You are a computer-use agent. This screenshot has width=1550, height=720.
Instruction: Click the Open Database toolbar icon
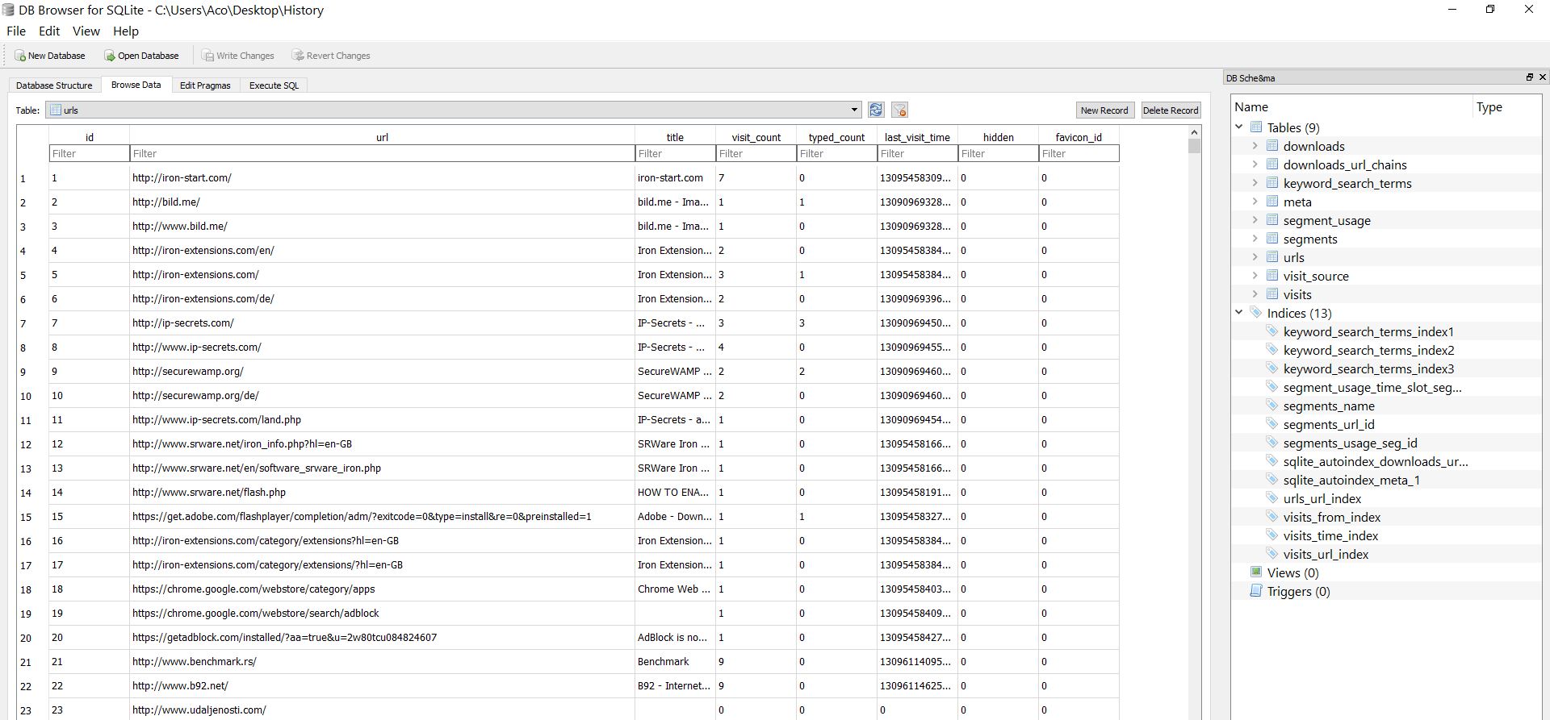pyautogui.click(x=110, y=56)
